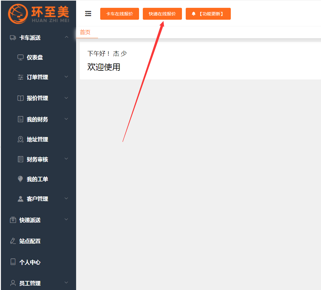Click the bell icon on 功能更新 button
This screenshot has width=321, height=290.
pyautogui.click(x=193, y=14)
